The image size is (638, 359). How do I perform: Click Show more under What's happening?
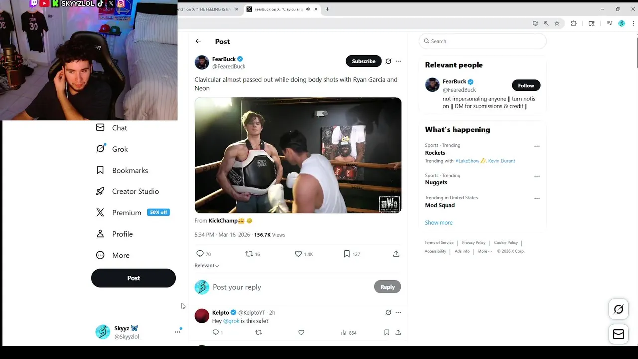click(x=439, y=222)
